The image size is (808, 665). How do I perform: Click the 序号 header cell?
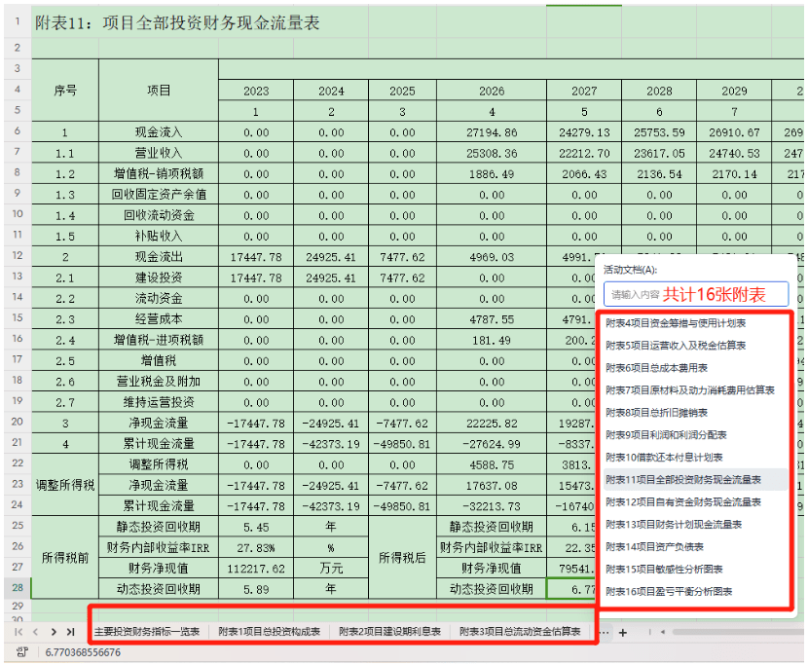tap(65, 91)
